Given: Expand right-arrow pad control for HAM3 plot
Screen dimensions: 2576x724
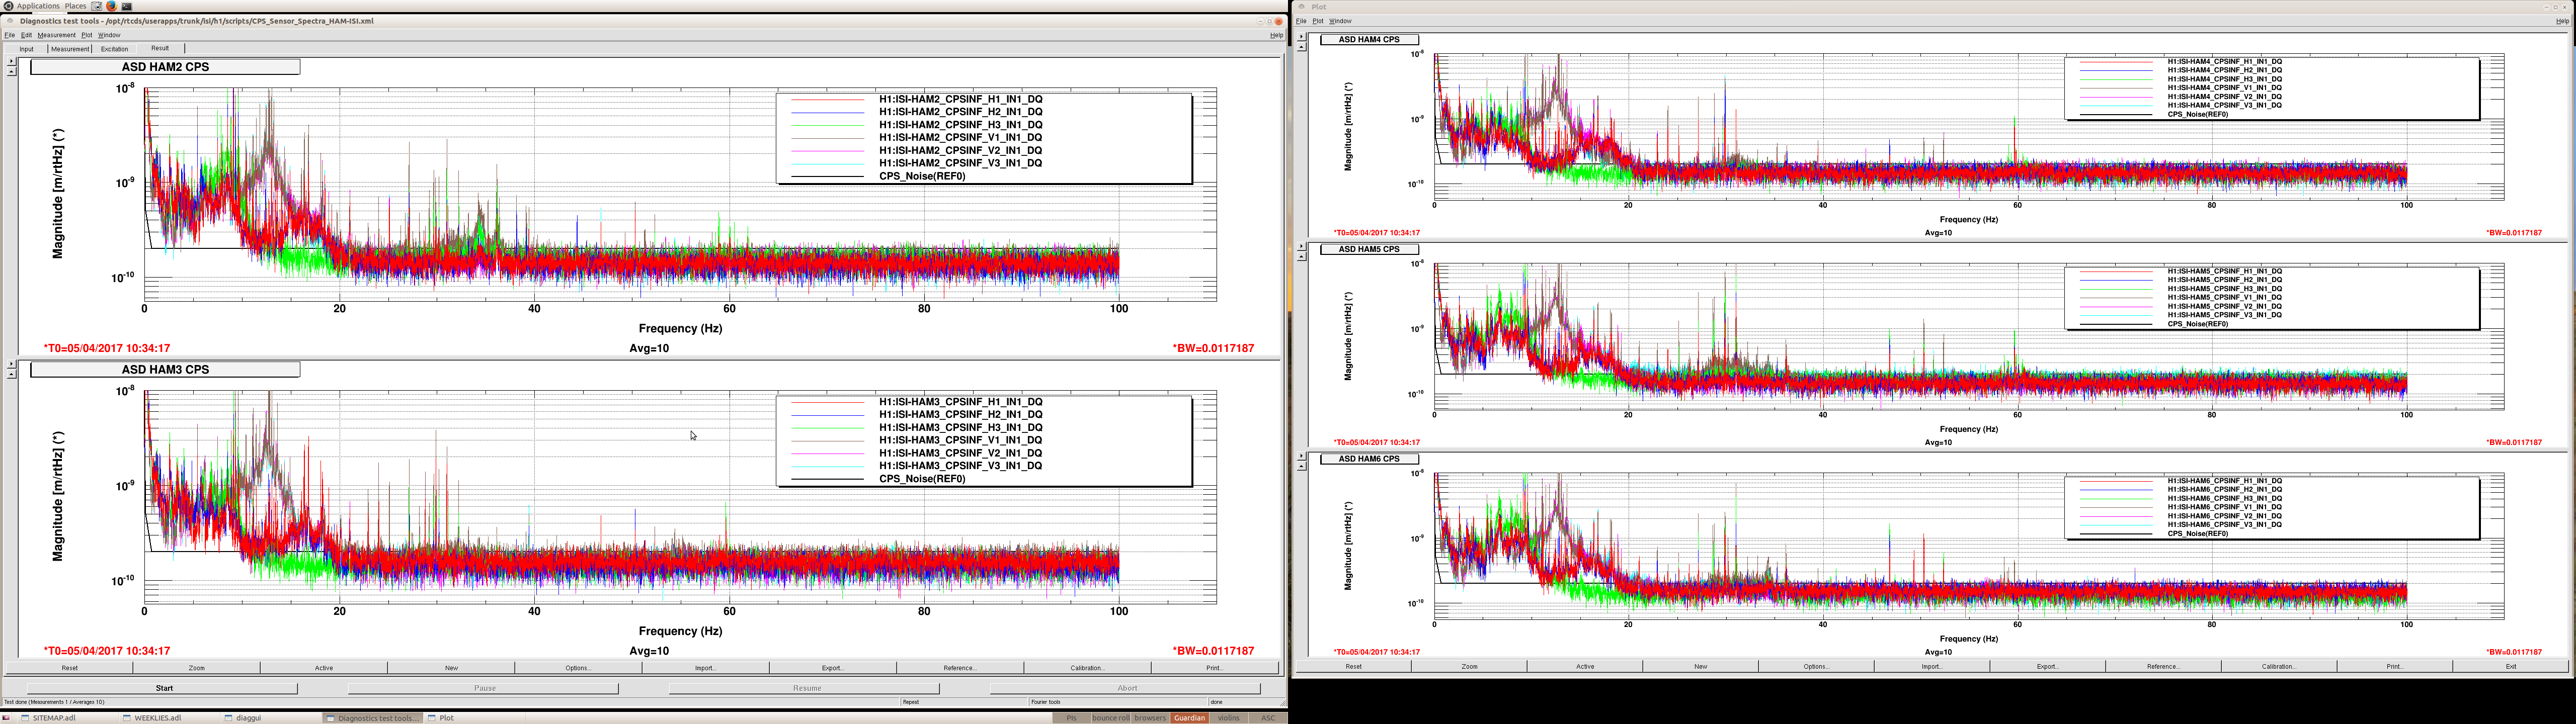Looking at the screenshot, I should click(11, 364).
